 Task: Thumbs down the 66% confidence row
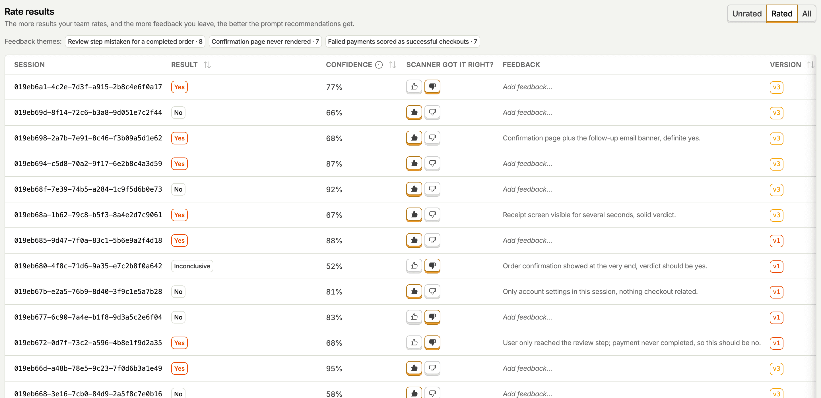(432, 112)
